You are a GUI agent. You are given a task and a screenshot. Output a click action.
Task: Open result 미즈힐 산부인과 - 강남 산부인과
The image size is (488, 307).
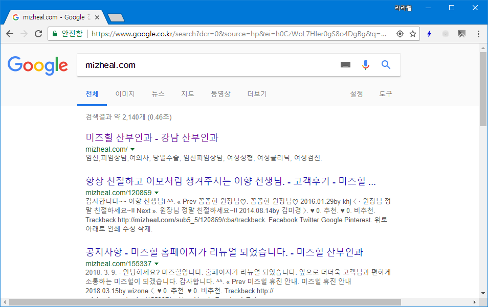point(152,137)
